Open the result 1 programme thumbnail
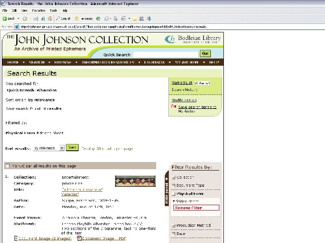Screen dimensions: 325x243 (x=135, y=181)
